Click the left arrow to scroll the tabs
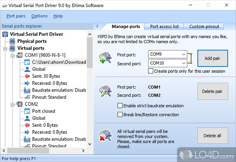This screenshot has width=236, height=162. tap(97, 26)
